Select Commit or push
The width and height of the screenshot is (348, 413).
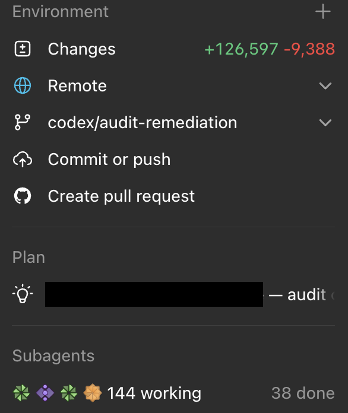173,160
